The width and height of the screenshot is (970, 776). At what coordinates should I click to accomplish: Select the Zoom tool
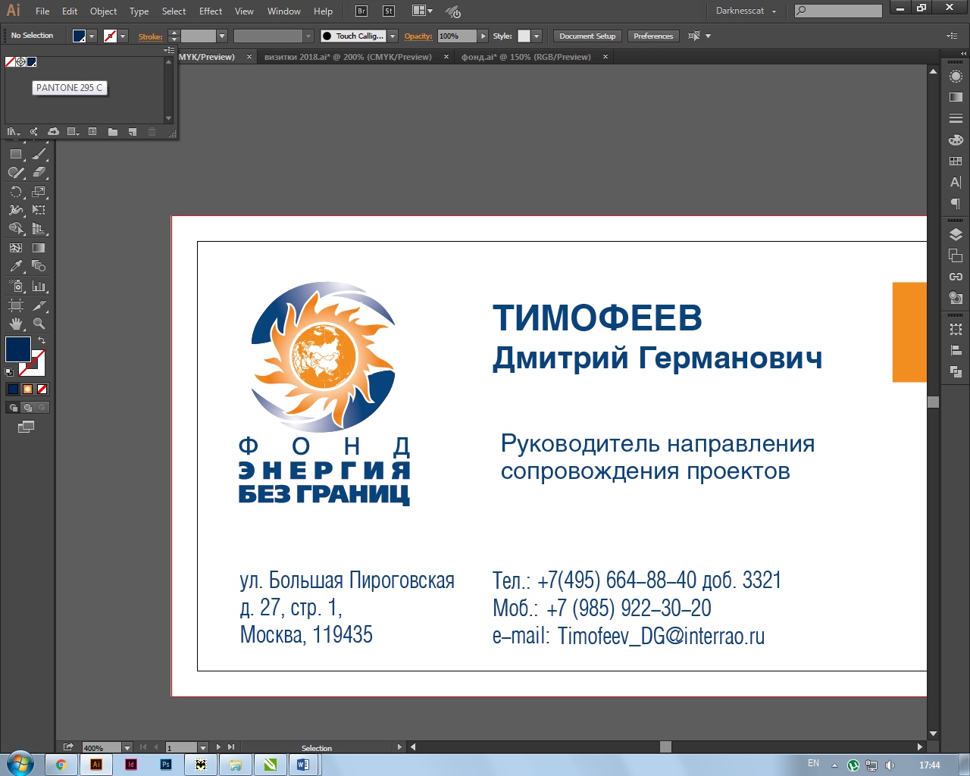pyautogui.click(x=39, y=324)
